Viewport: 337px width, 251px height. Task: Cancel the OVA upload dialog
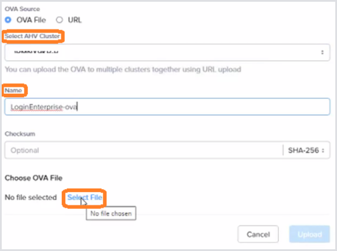(258, 234)
